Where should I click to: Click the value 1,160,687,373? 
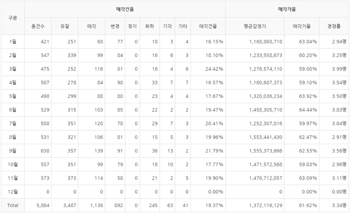coord(265,83)
